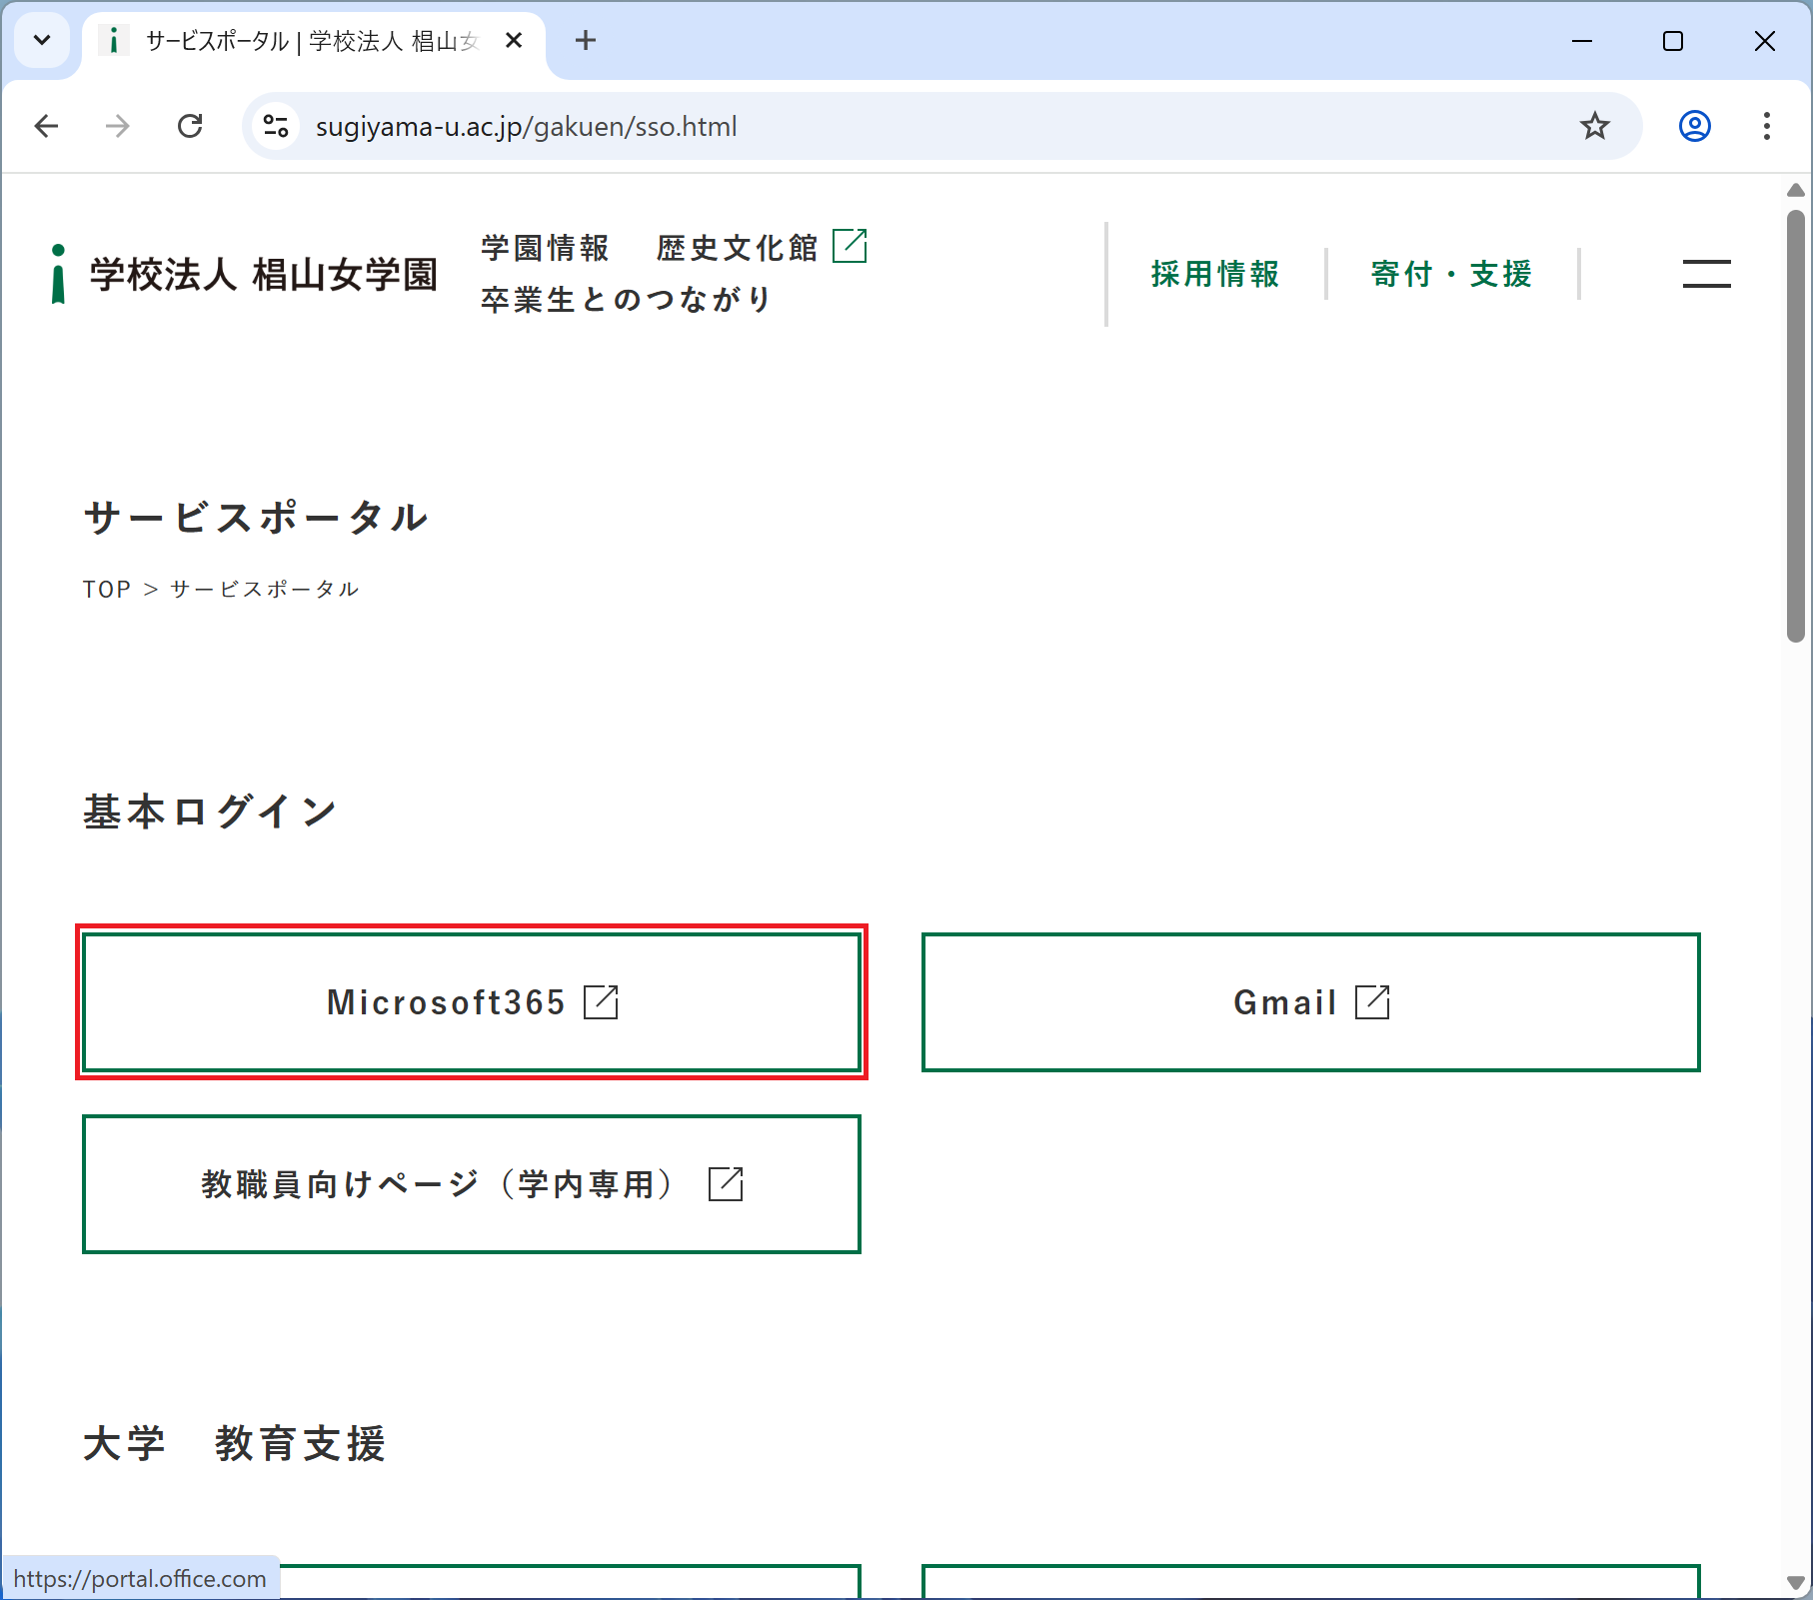Open the 採用情報 link
The height and width of the screenshot is (1600, 1813).
[1215, 274]
